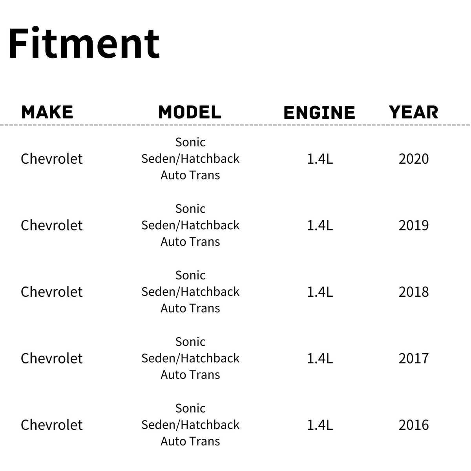The image size is (471, 471).
Task: Select the 2019 year cell
Action: [x=414, y=225]
